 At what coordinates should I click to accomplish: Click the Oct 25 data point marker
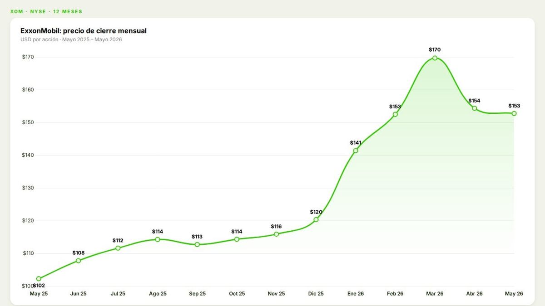237,239
